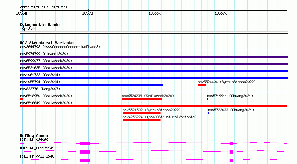The width and height of the screenshot is (297, 164).
Task: Click the small exon of KXD1 NM_001171949
Action: point(232,152)
